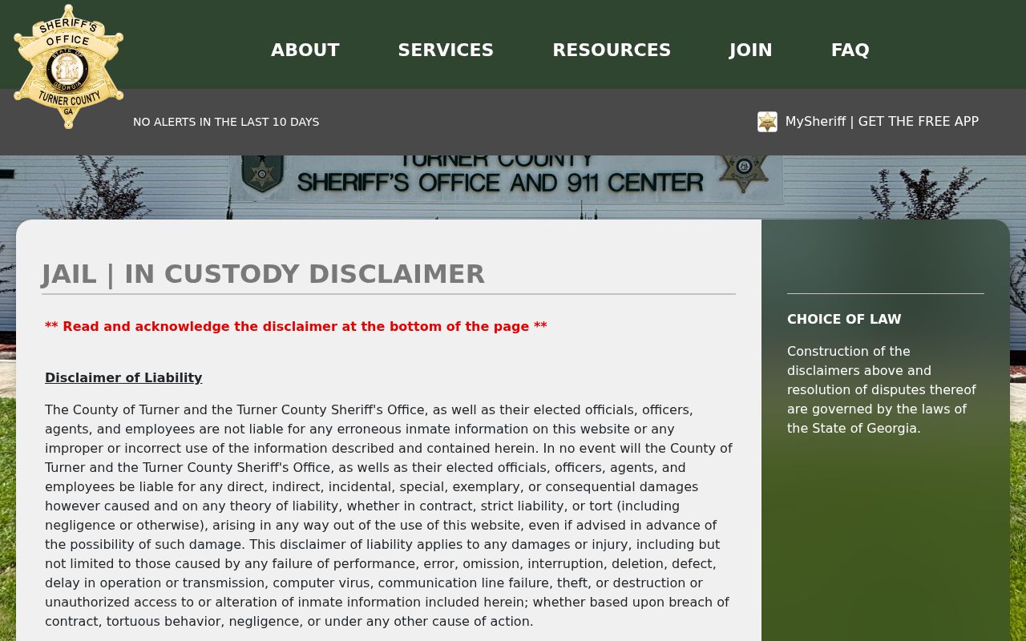Click the JAIL | IN CUSTODY DISCLAIMER heading

tap(264, 274)
